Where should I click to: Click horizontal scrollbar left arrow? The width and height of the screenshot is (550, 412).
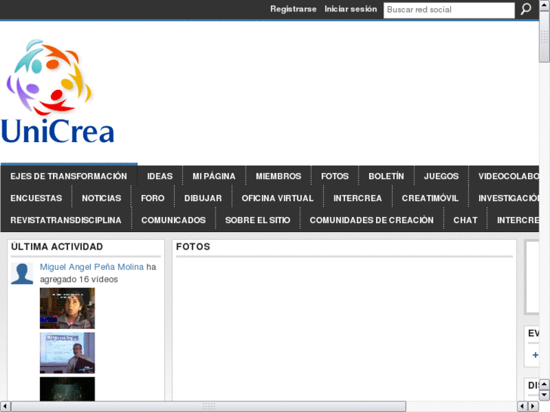pos(5,407)
